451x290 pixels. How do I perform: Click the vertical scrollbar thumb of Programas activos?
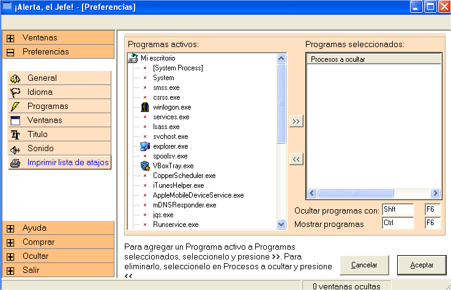(281, 103)
